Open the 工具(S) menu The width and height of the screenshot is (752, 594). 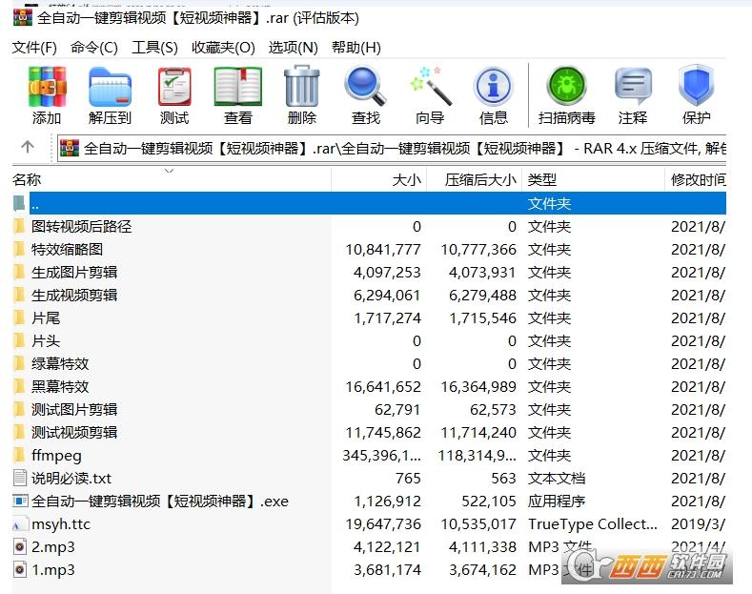point(154,48)
